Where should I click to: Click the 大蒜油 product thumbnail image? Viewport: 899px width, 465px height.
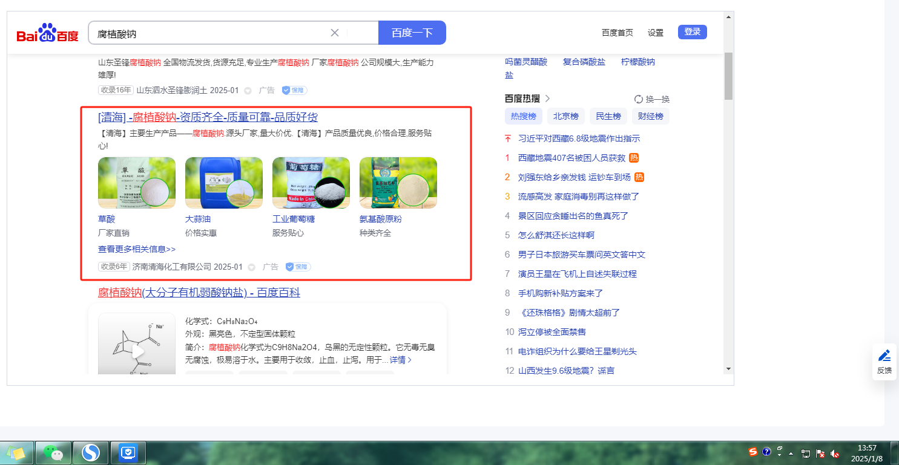coord(223,183)
